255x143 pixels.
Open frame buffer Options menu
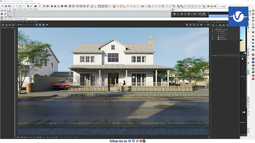35,22
